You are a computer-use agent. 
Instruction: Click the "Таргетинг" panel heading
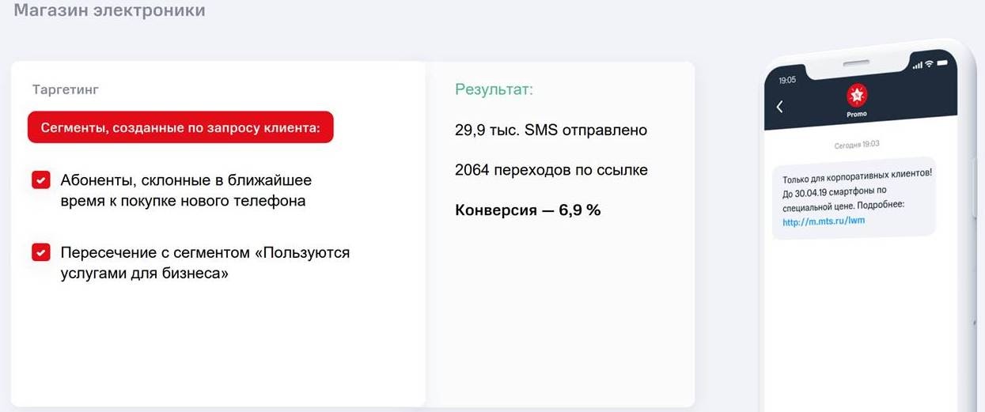[65, 90]
